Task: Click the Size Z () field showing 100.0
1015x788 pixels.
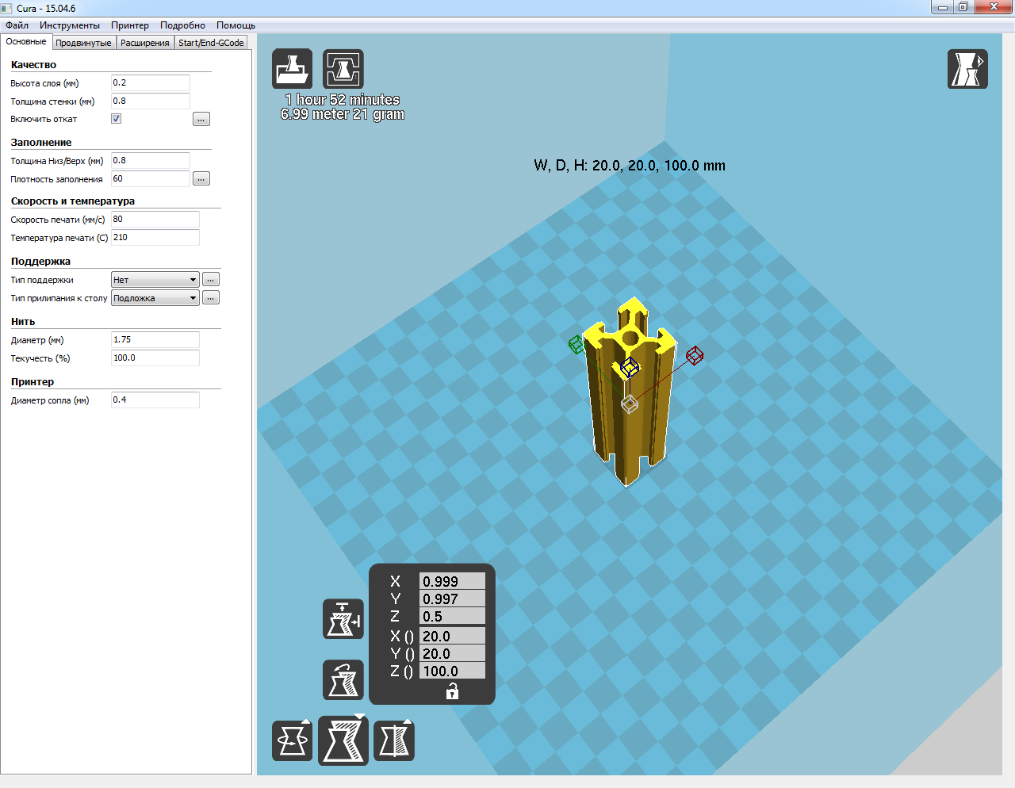Action: tap(452, 671)
